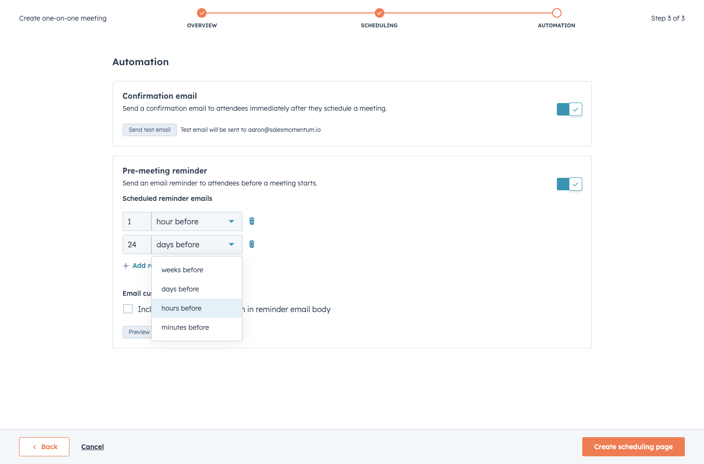Delete the 24 days before reminder

[252, 244]
